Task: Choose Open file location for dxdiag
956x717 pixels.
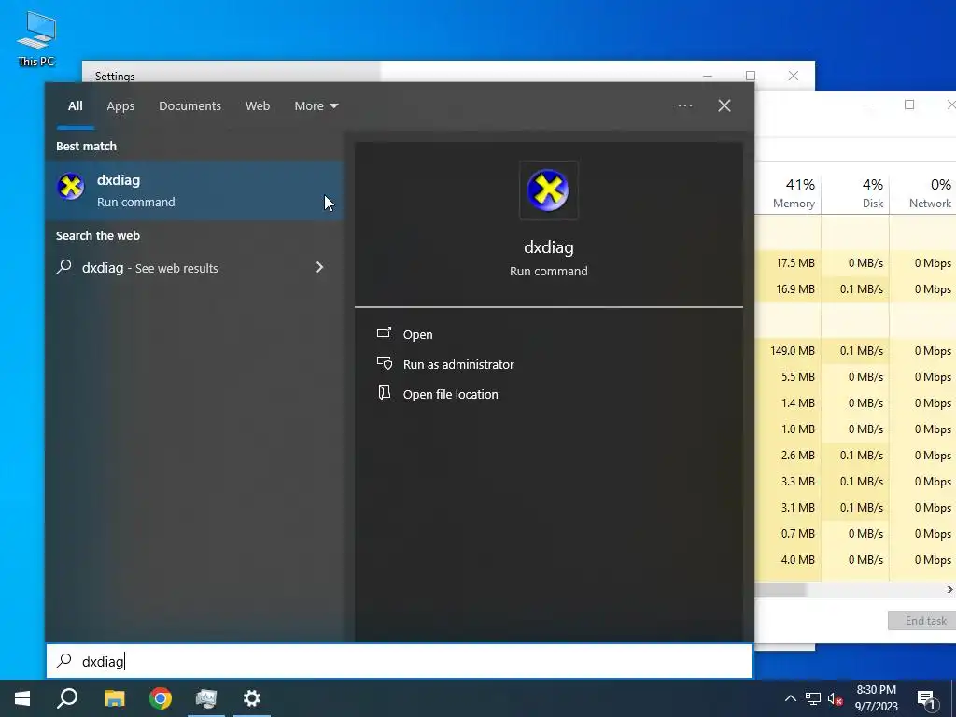Action: click(451, 395)
